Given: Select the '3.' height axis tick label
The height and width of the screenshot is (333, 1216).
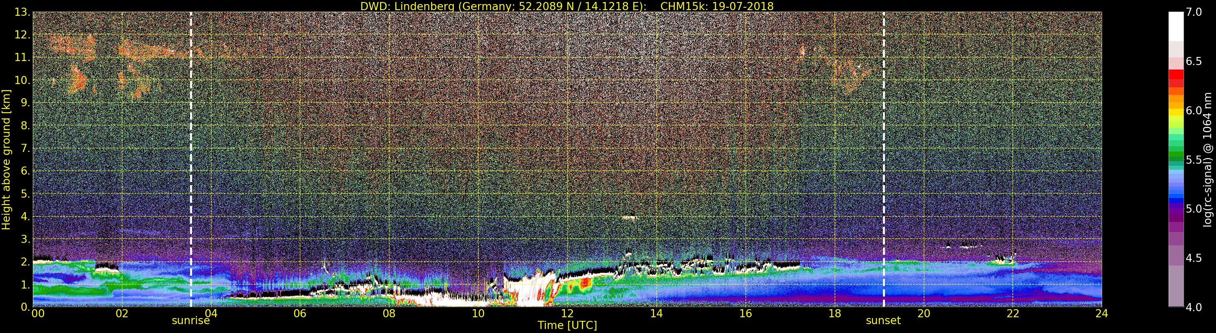Looking at the screenshot, I should 25,239.
